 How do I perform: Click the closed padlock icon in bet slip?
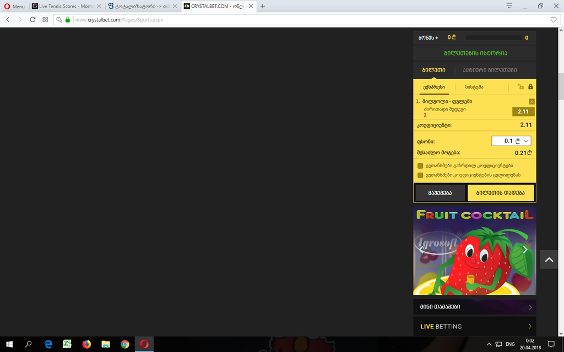[x=530, y=86]
